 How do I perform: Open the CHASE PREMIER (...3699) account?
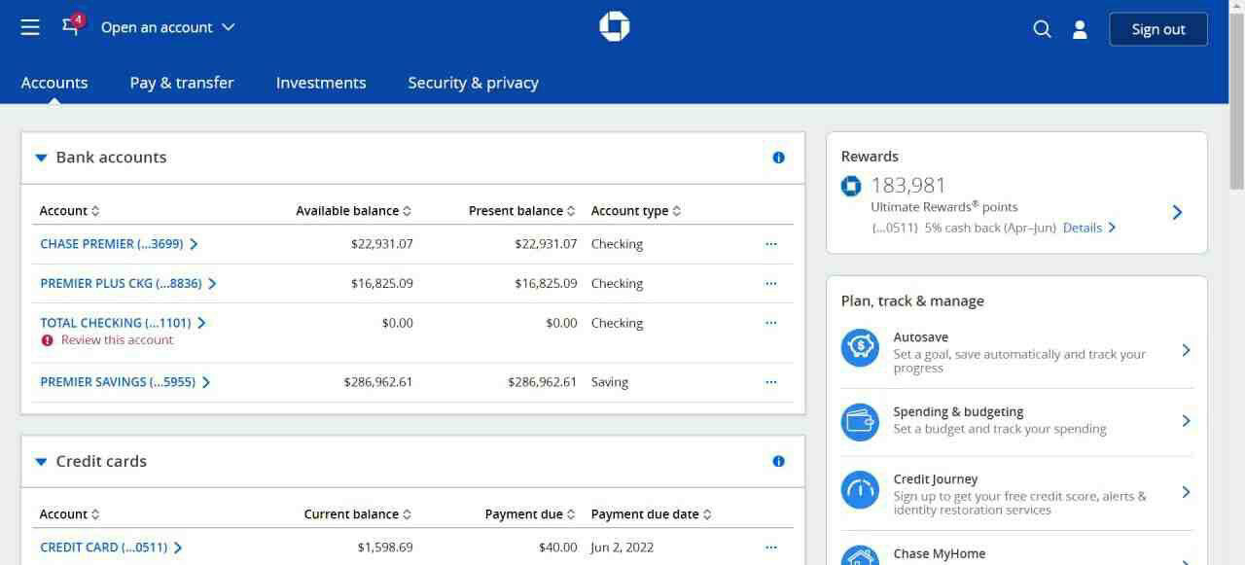[119, 244]
